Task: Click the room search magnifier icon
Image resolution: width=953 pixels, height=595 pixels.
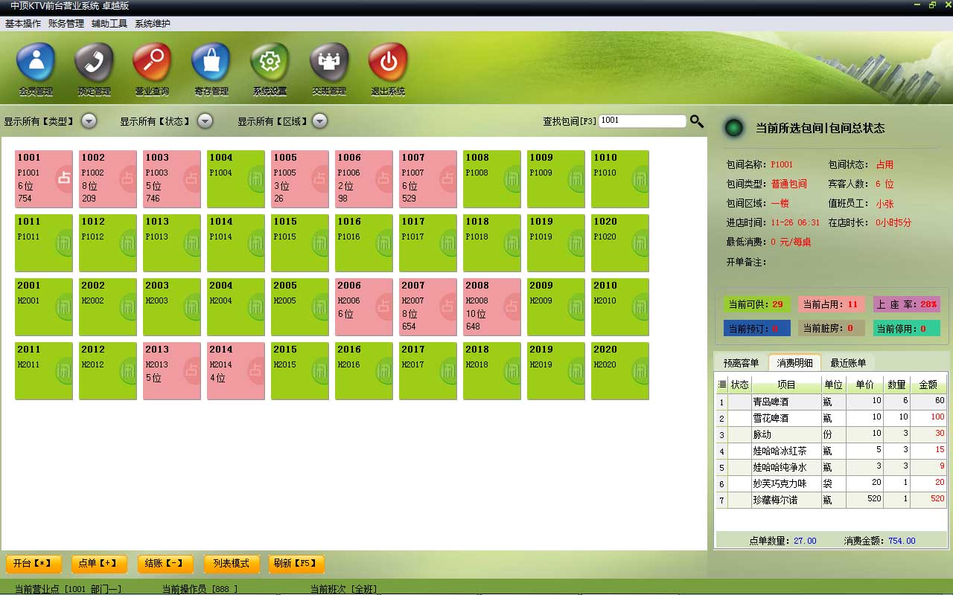Action: pos(697,121)
